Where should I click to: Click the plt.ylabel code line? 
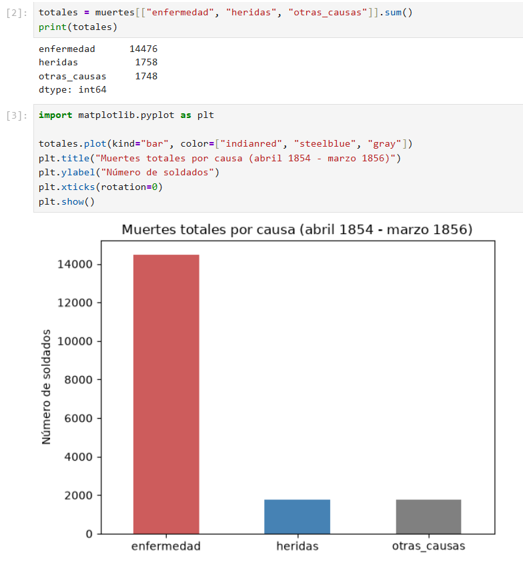tap(129, 173)
